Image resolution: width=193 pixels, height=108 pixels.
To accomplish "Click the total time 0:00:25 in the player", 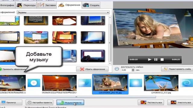I will point(176,59).
